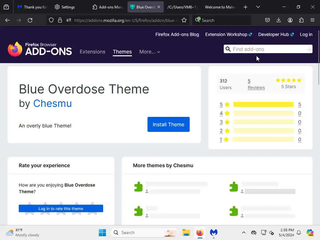Open the display tray icon
The image size is (320, 240).
click(263, 232)
